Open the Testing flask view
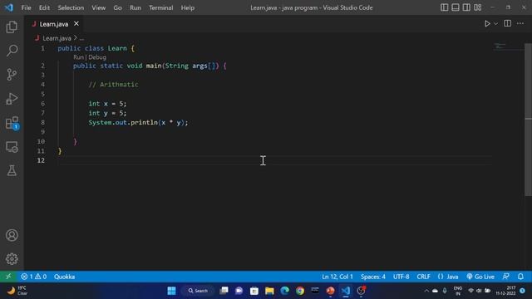532x299 pixels. (x=12, y=170)
